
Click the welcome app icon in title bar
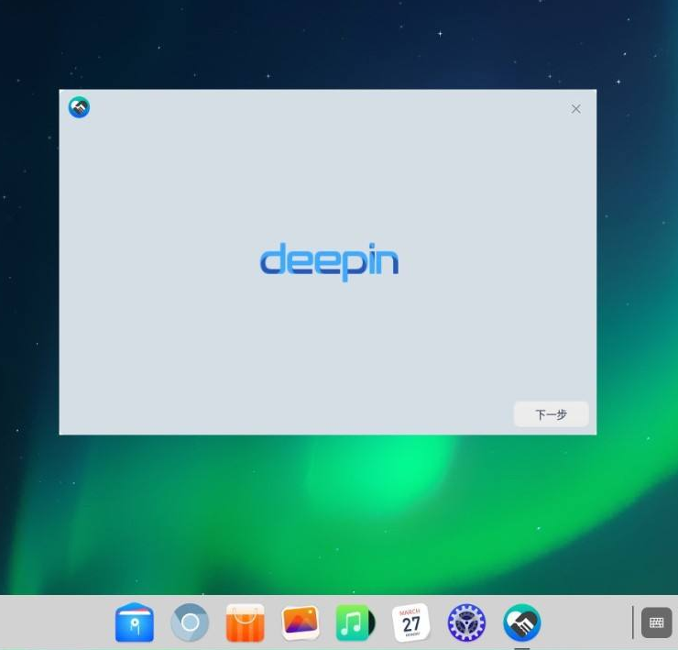click(80, 108)
